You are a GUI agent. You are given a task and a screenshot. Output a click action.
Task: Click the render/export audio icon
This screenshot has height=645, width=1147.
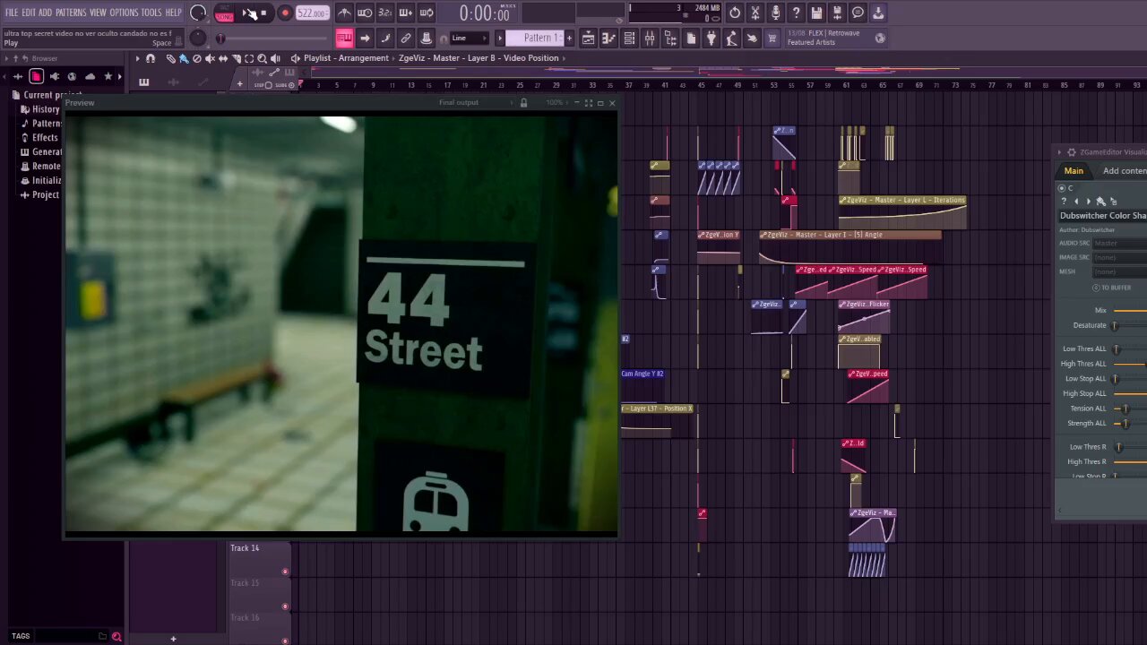(837, 13)
